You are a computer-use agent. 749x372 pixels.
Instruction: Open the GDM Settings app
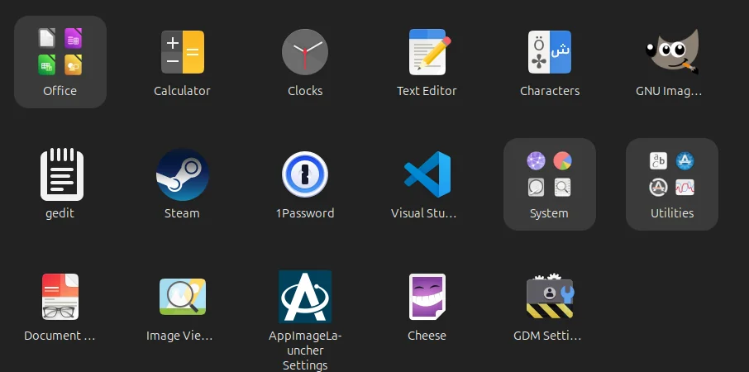coord(550,298)
